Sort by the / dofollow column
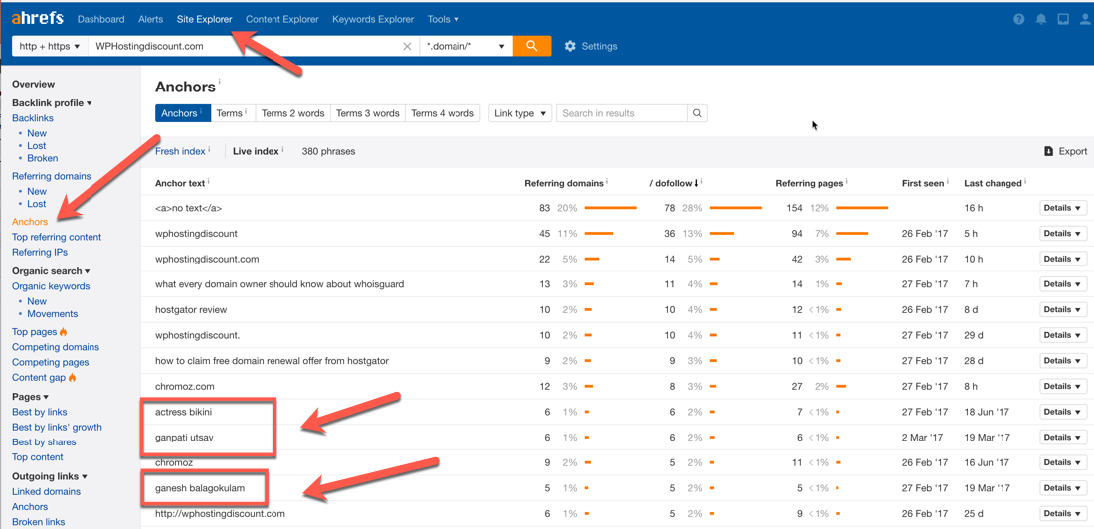 tap(674, 183)
